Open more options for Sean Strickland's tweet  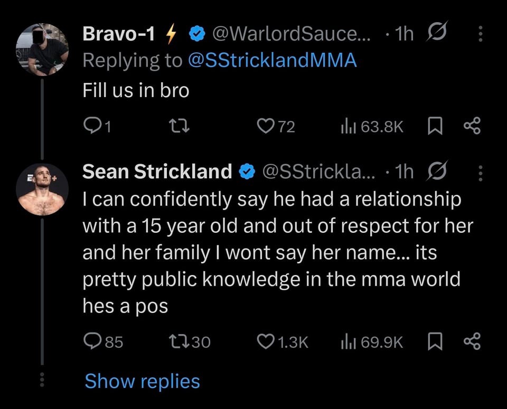pos(480,172)
